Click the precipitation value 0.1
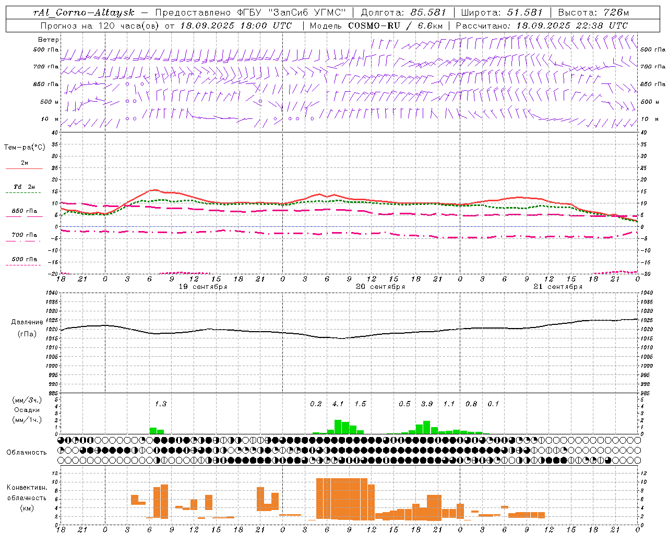Screen dimensions: 668x534 [x=493, y=404]
